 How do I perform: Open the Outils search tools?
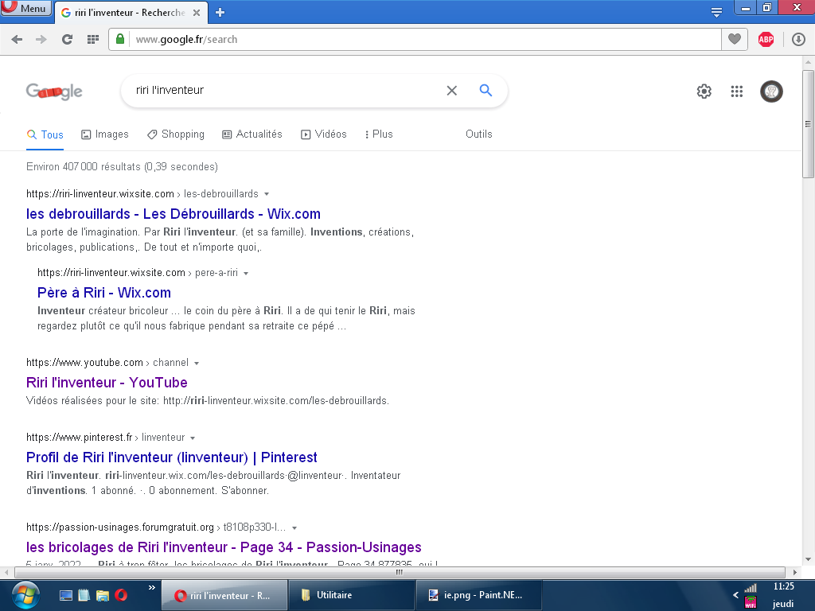478,134
